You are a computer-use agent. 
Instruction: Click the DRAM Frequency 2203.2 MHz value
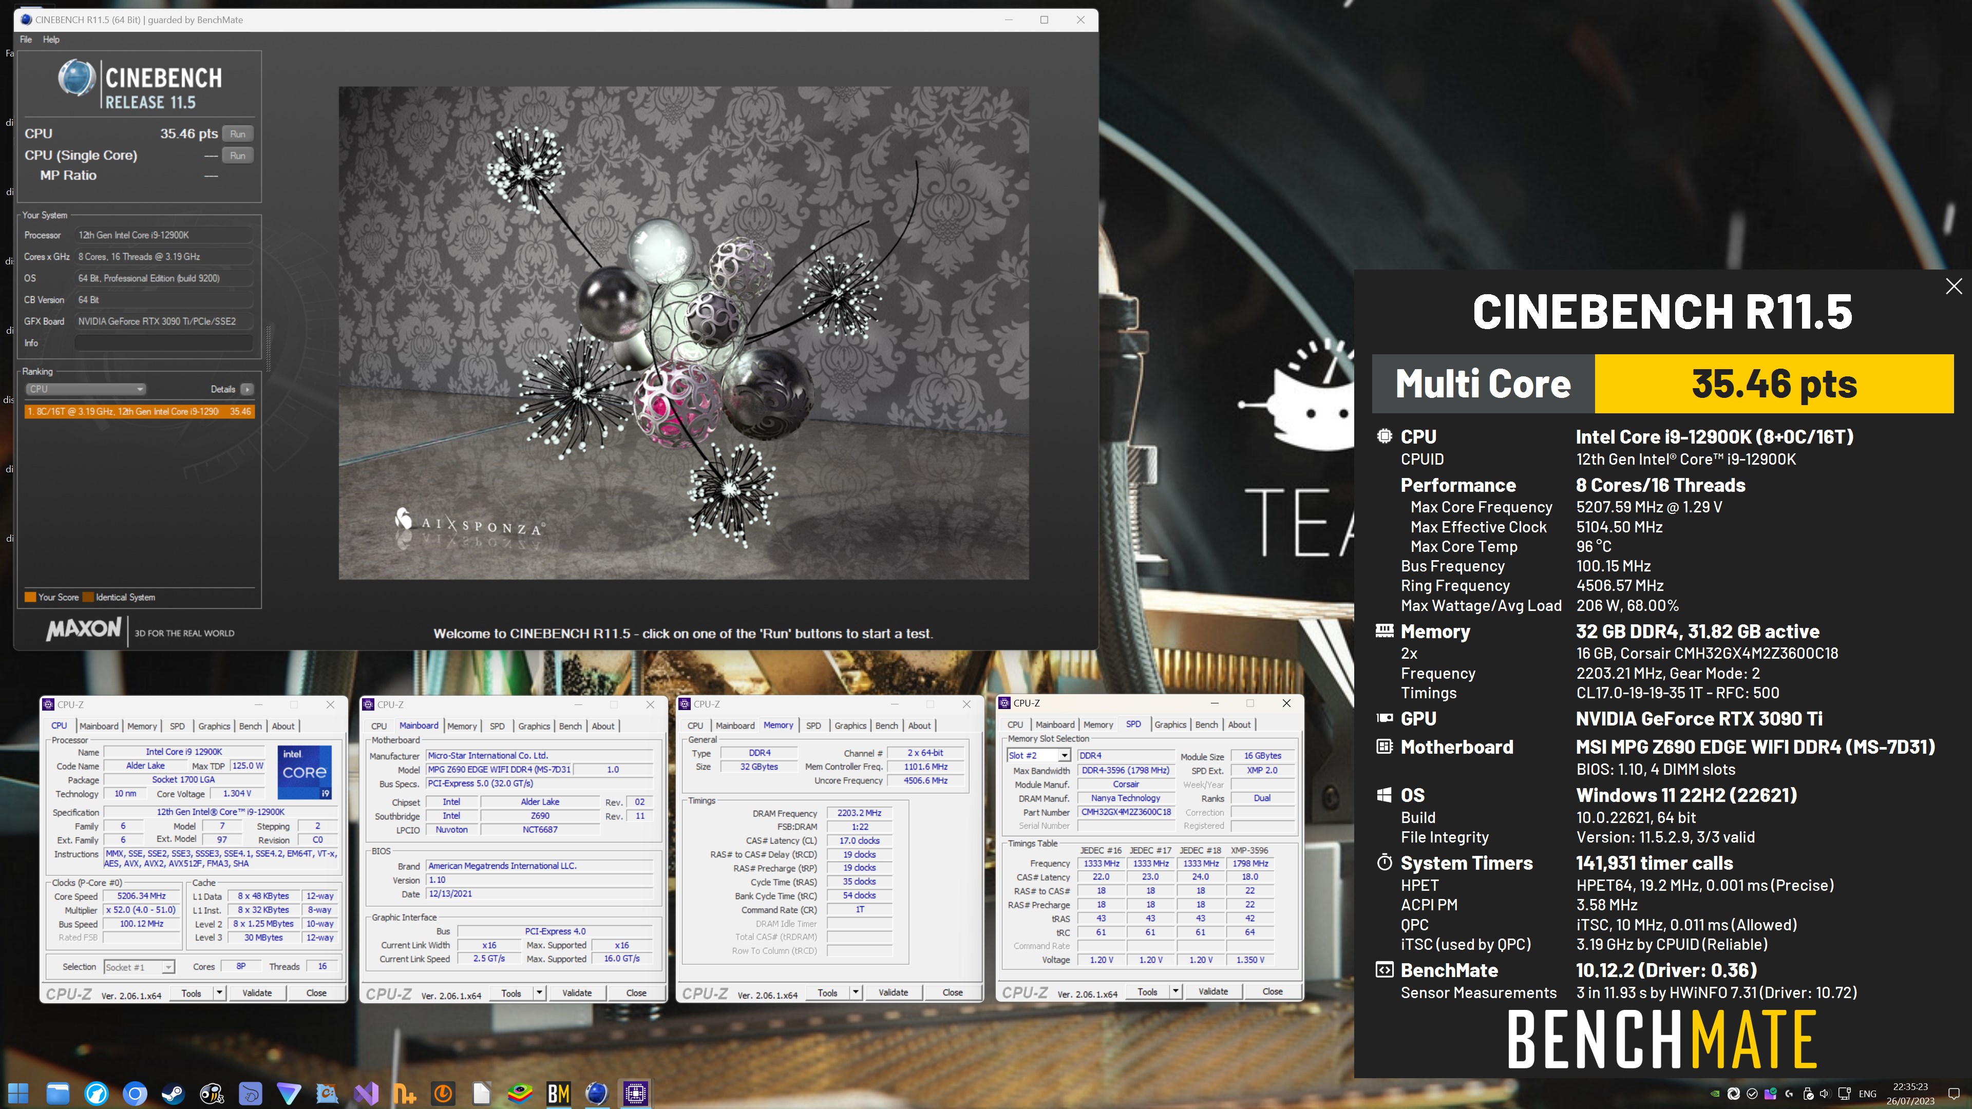(x=859, y=814)
